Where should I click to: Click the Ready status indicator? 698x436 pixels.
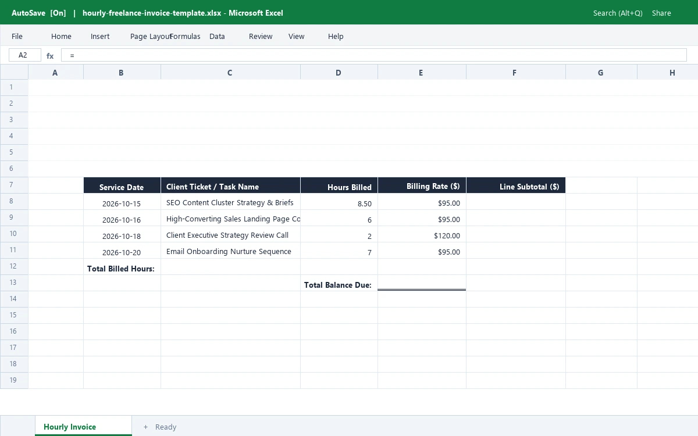[166, 427]
